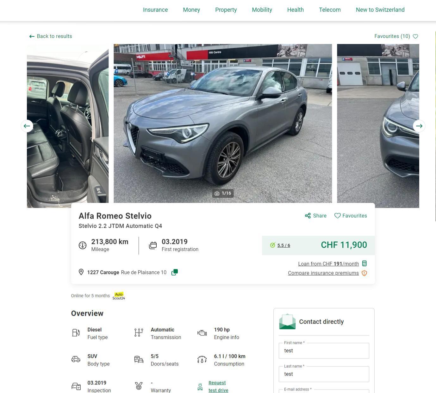Click into the Last name field
436x393 pixels.
pyautogui.click(x=324, y=374)
